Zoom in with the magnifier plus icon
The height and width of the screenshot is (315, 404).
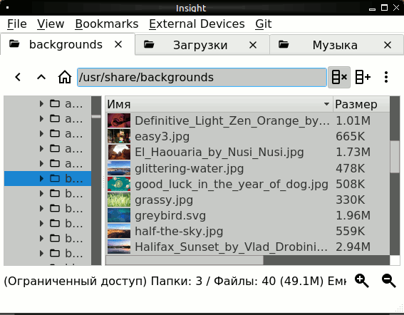pos(362,281)
